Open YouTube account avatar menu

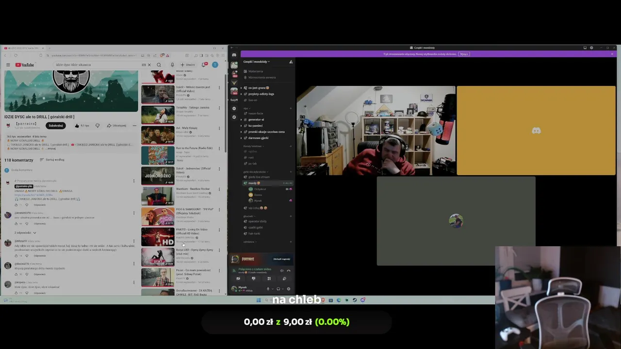[x=215, y=64]
